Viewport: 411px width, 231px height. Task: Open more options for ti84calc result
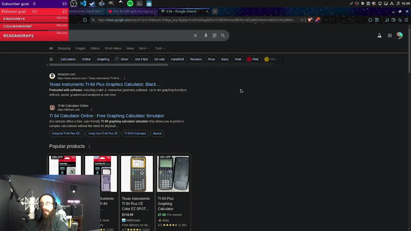pyautogui.click(x=92, y=110)
